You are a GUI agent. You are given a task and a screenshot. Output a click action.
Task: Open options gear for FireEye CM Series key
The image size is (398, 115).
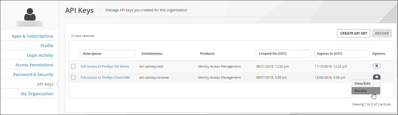tap(377, 66)
